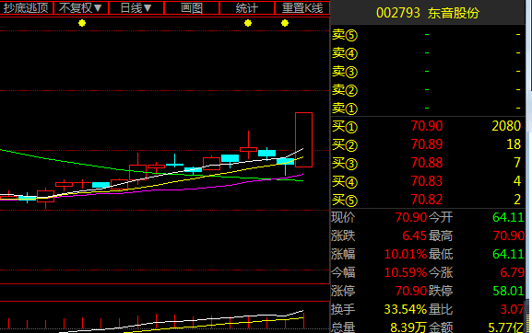Click the 买⑤ bid row at 70.82

tap(427, 200)
